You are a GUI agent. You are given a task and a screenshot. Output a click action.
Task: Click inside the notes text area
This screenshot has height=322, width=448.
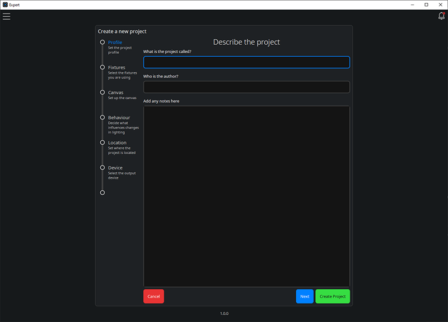(x=246, y=196)
